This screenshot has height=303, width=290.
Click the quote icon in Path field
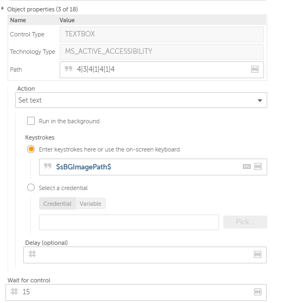(68, 68)
